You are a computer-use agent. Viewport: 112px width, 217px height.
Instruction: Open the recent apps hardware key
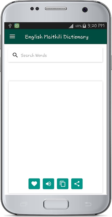point(24,204)
